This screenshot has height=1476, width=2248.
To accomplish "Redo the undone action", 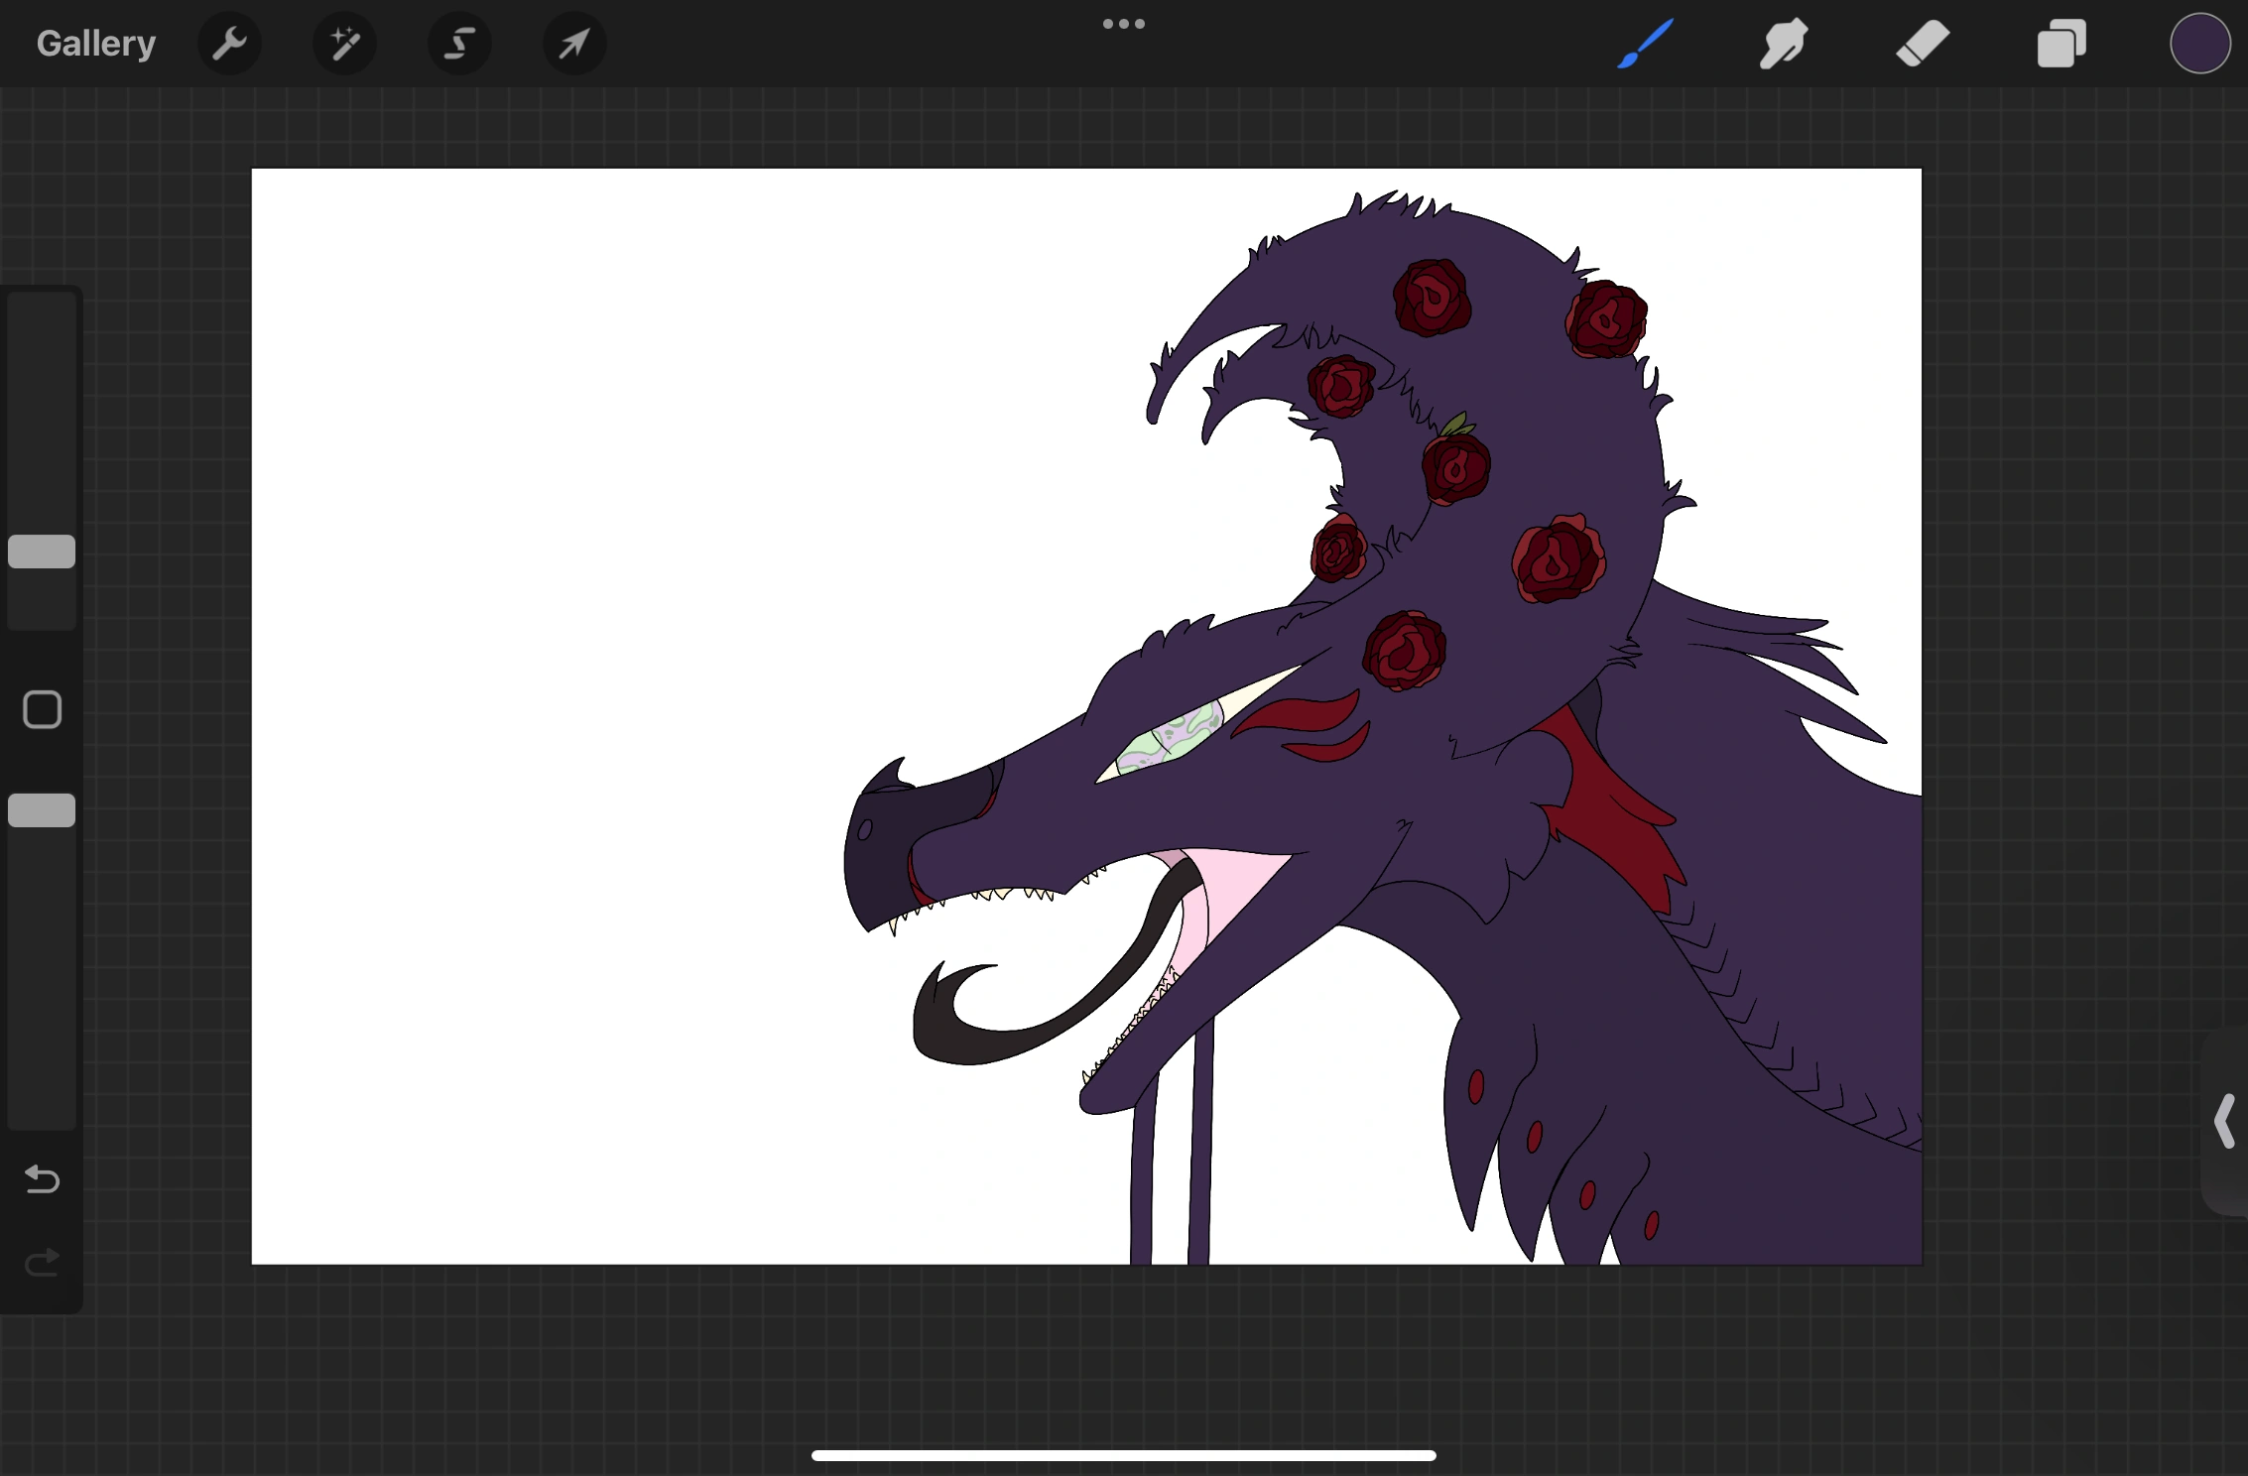I will (41, 1264).
